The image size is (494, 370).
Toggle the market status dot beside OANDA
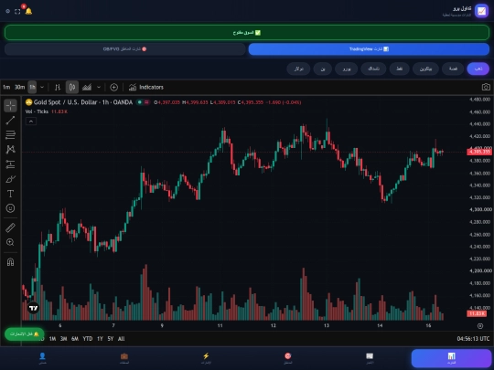(x=140, y=102)
